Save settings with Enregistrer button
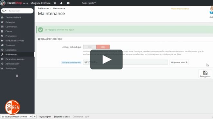The image size is (213, 119). pyautogui.click(x=205, y=74)
